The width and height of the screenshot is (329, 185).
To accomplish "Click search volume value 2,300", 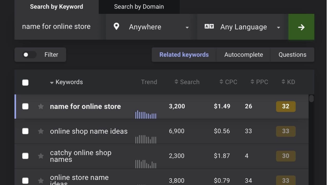I will (177, 156).
